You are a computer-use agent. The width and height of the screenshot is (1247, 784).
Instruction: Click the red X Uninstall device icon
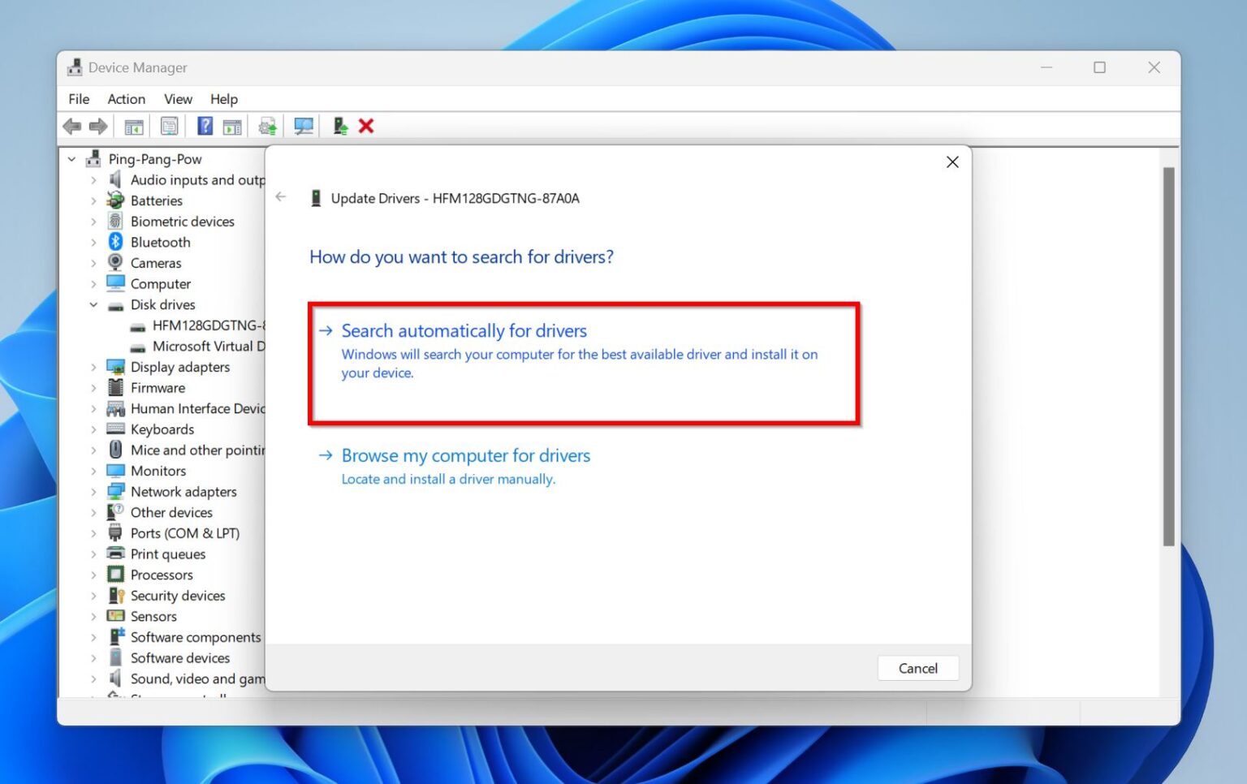pos(366,126)
